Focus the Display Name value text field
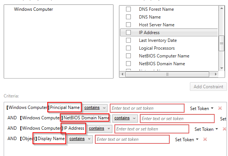Image resolution: width=228 pixels, height=156 pixels. coord(132,139)
